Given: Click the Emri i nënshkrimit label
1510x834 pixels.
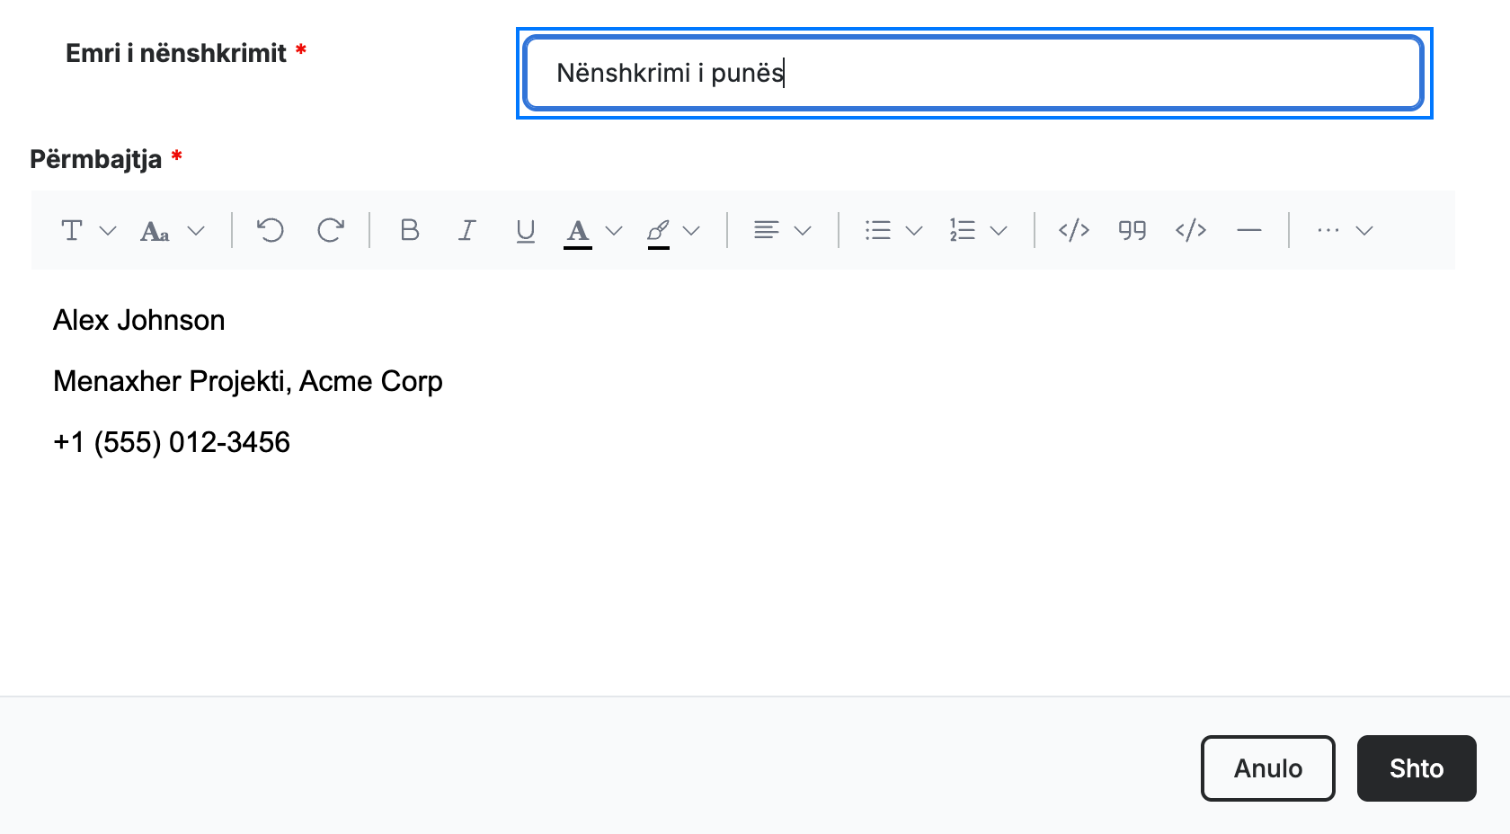Looking at the screenshot, I should tap(176, 54).
